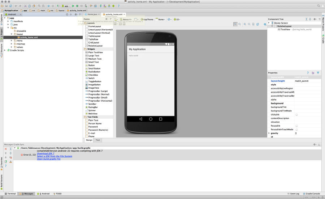Click the Download JDK 7 link

pos(45,154)
